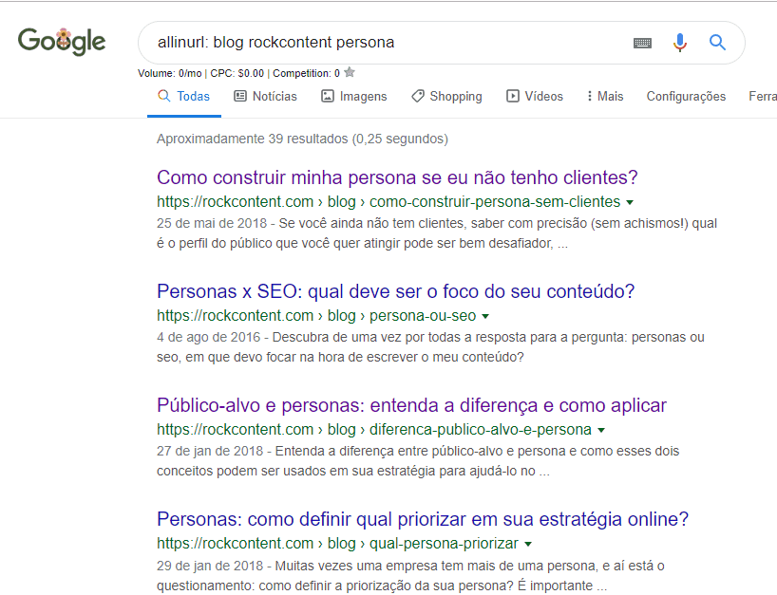Click the Notícias newspaper icon
The height and width of the screenshot is (595, 777).
click(x=239, y=96)
